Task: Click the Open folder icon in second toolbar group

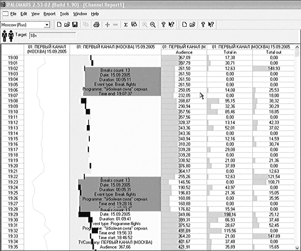Action: tap(192, 25)
